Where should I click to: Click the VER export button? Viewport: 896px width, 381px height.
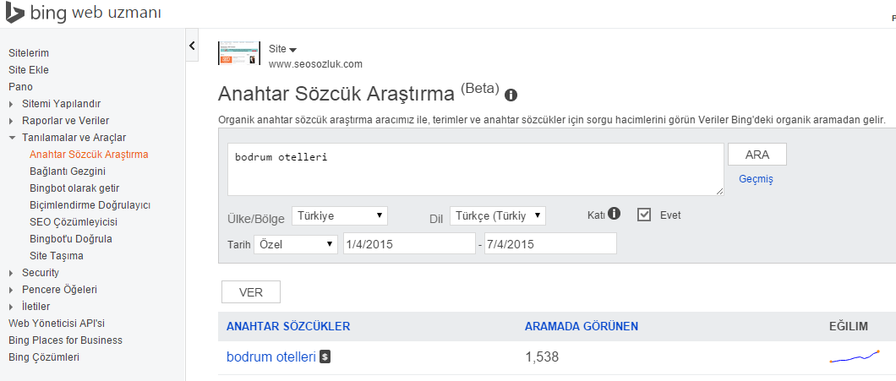250,292
